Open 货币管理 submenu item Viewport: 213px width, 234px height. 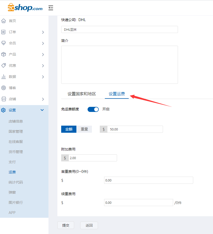pos(16,152)
